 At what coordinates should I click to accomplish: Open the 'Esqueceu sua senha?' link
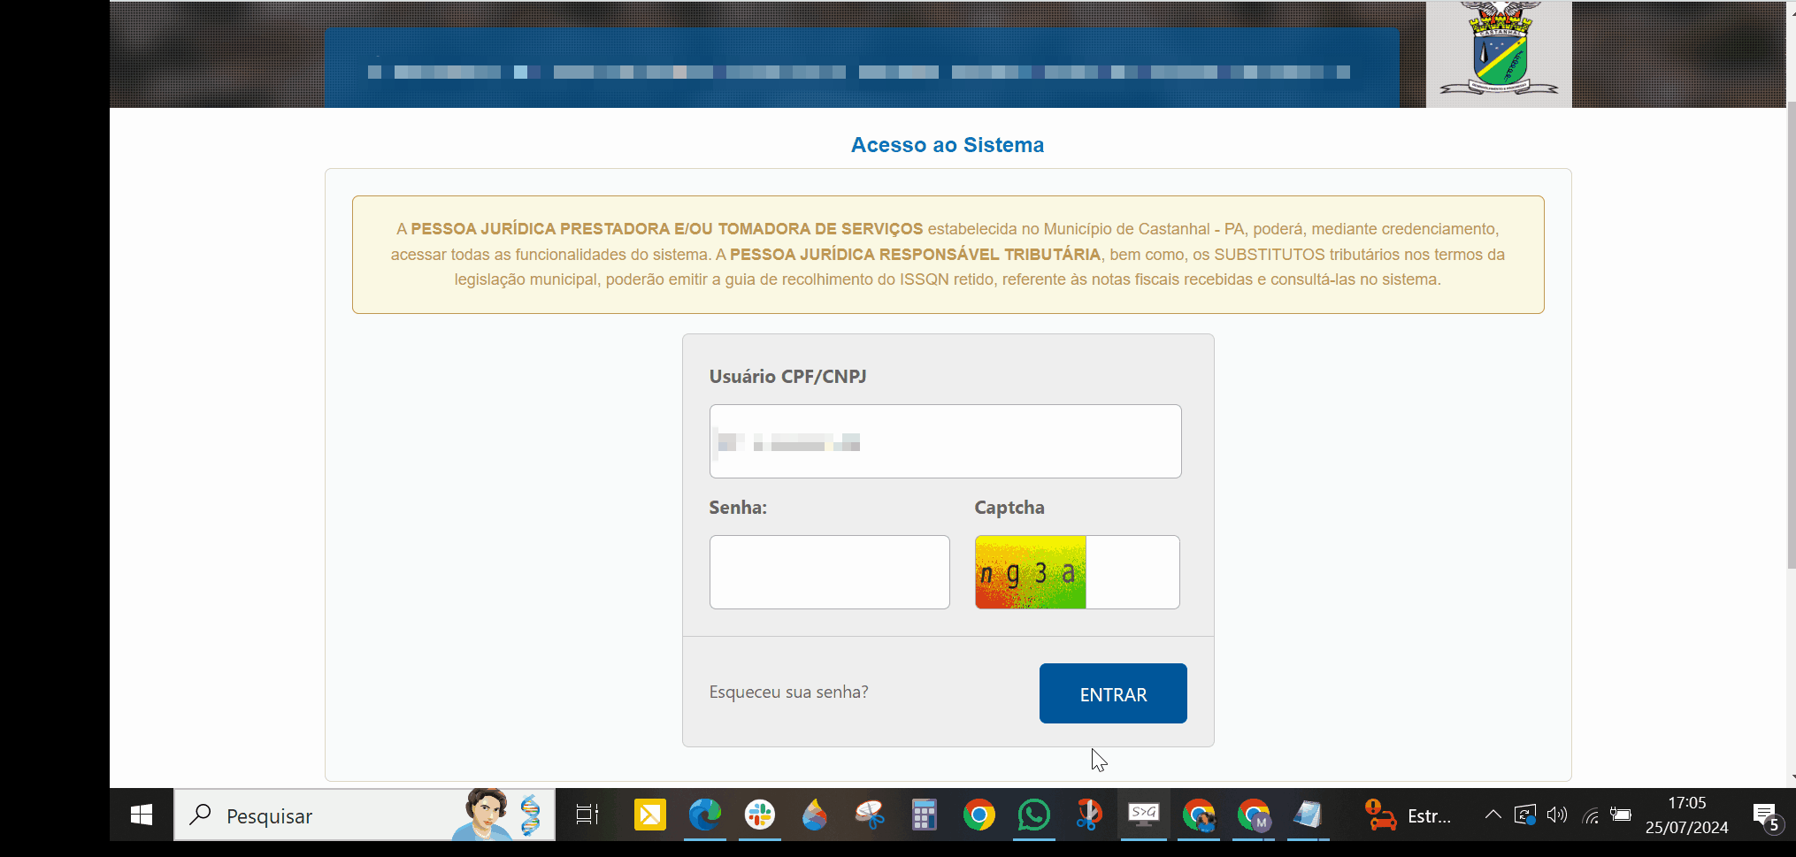[x=788, y=692]
